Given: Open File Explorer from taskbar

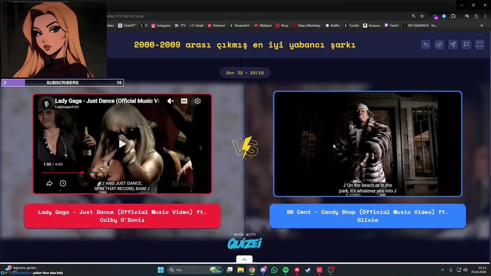Looking at the screenshot, I should [241, 270].
